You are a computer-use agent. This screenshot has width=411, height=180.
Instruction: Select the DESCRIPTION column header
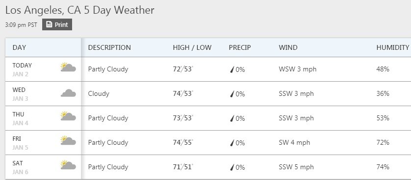109,47
